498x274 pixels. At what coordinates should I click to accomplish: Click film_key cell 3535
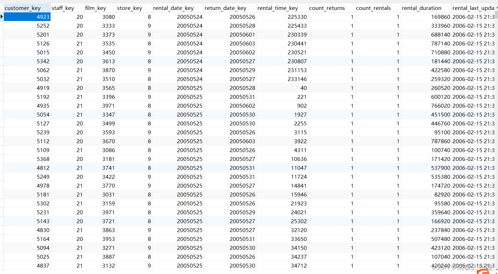pyautogui.click(x=100, y=43)
